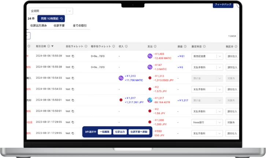Show info for 相手先ウォレット column

(114, 46)
